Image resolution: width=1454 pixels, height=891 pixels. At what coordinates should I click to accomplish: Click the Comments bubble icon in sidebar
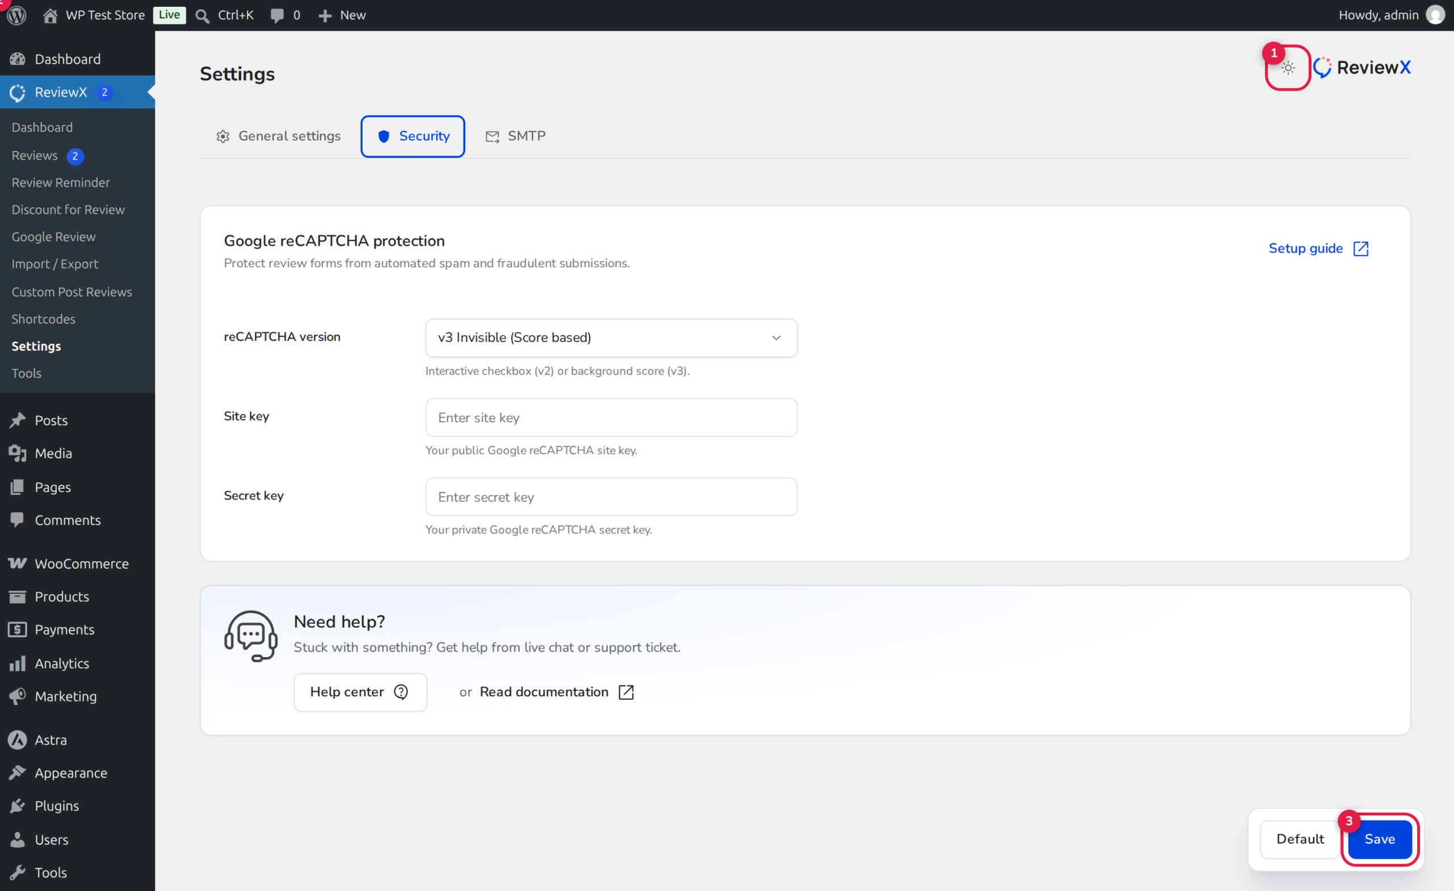(18, 519)
